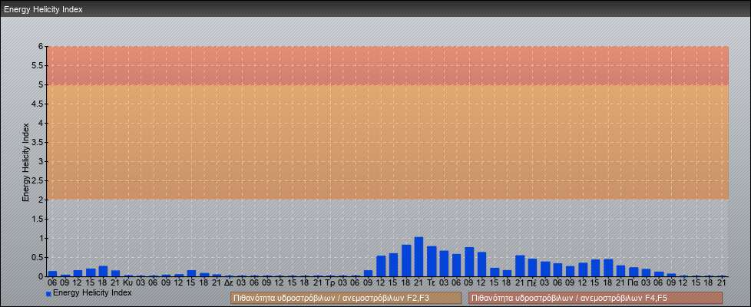Toggle the F4,F5 waterspout probability legend box
This screenshot has width=751, height=307.
pyautogui.click(x=595, y=298)
